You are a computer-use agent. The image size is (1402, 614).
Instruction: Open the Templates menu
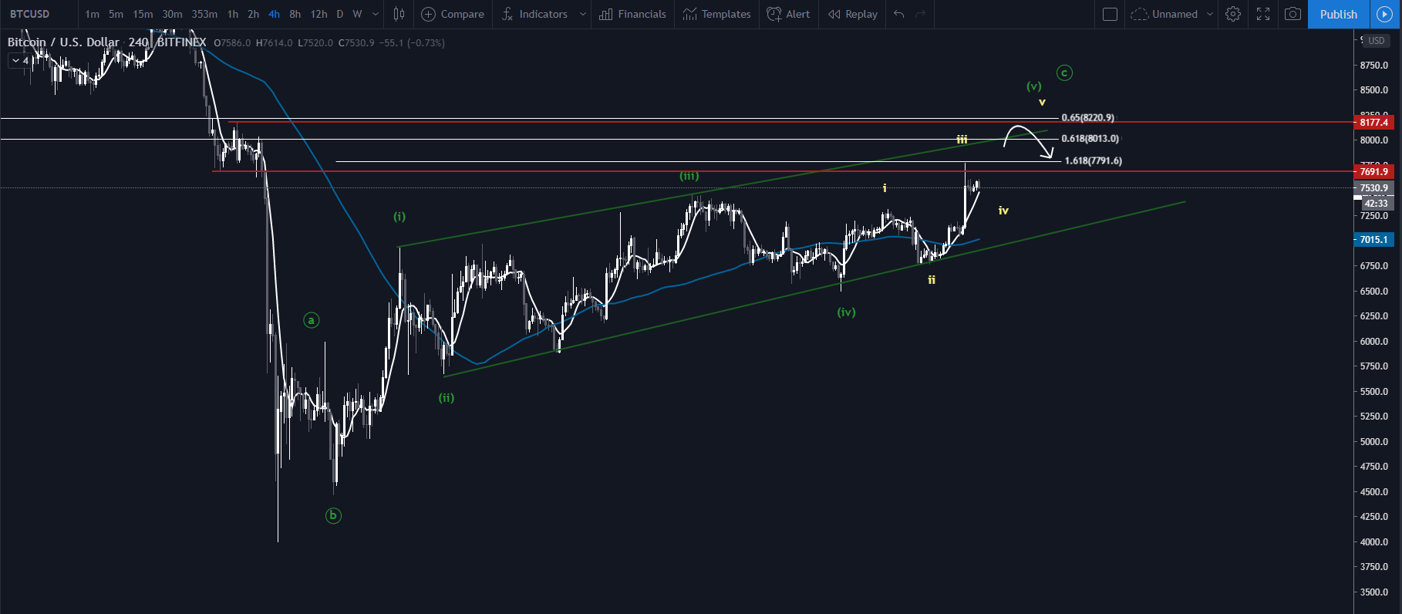[716, 14]
